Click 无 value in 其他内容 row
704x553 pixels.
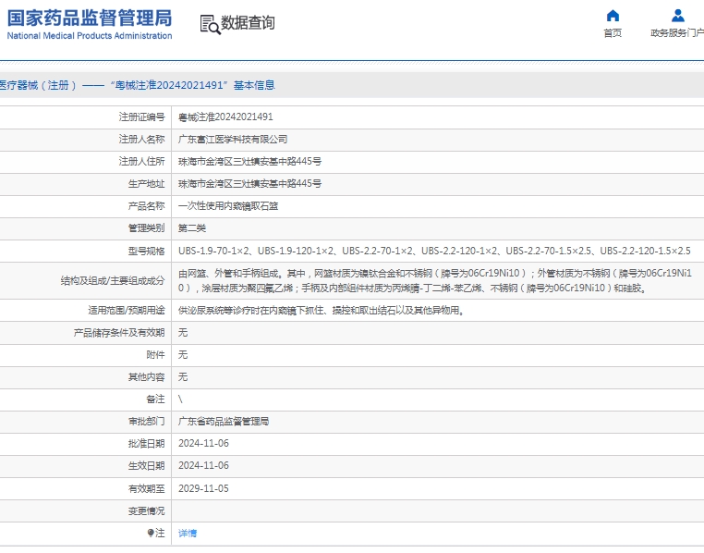[x=183, y=377]
